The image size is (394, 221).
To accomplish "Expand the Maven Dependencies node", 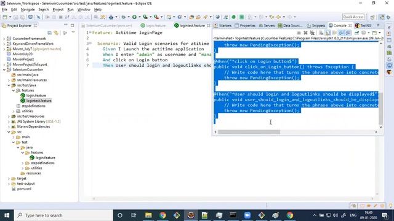I will pyautogui.click(x=9, y=126).
